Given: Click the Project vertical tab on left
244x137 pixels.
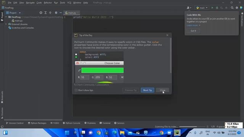Looking at the screenshot, I should (2, 17).
